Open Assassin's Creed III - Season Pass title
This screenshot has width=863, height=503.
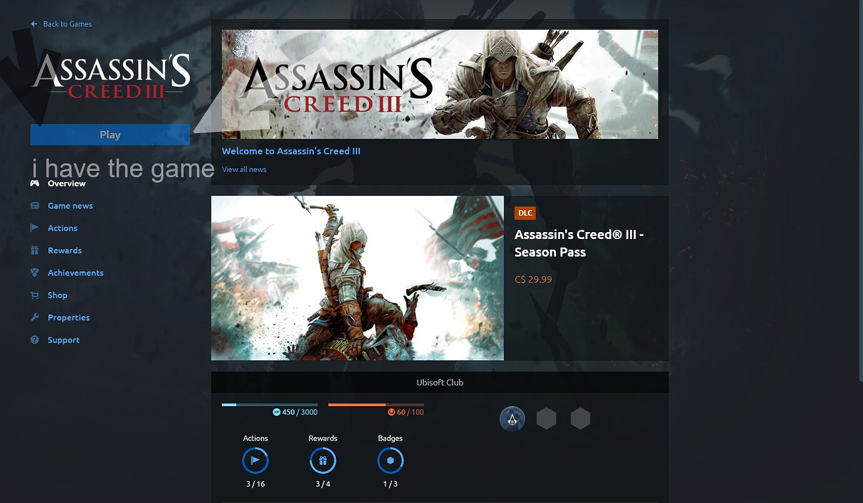click(x=579, y=243)
